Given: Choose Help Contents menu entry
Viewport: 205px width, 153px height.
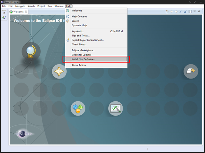Looking at the screenshot, I should coord(96,17).
